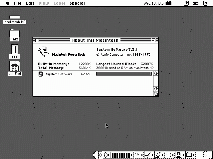The image size is (213, 159).
Task: Click the System Software memory usage bar
Action: pyautogui.click(x=124, y=74)
